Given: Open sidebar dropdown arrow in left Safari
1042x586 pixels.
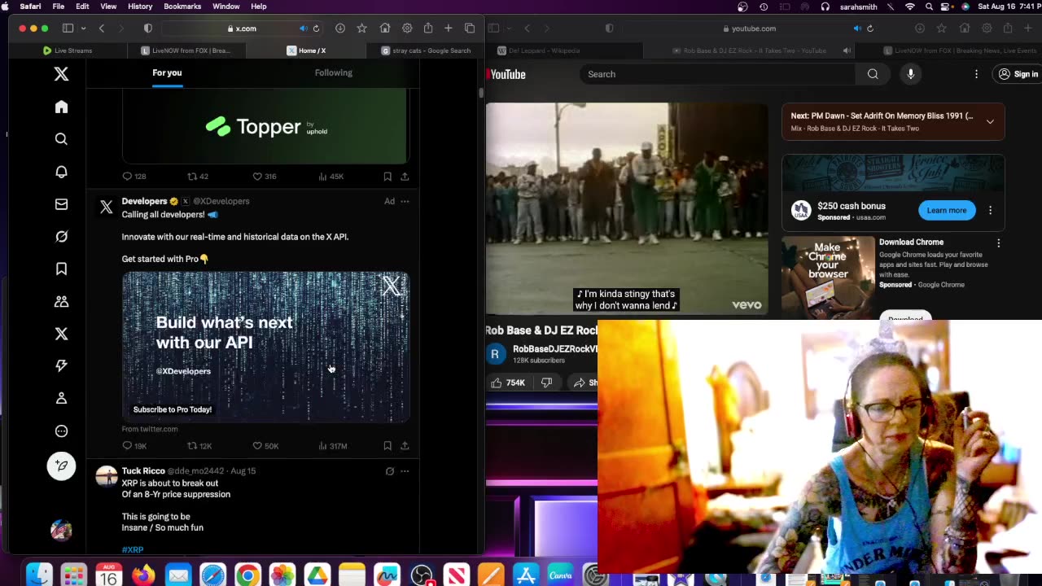Looking at the screenshot, I should pyautogui.click(x=83, y=28).
